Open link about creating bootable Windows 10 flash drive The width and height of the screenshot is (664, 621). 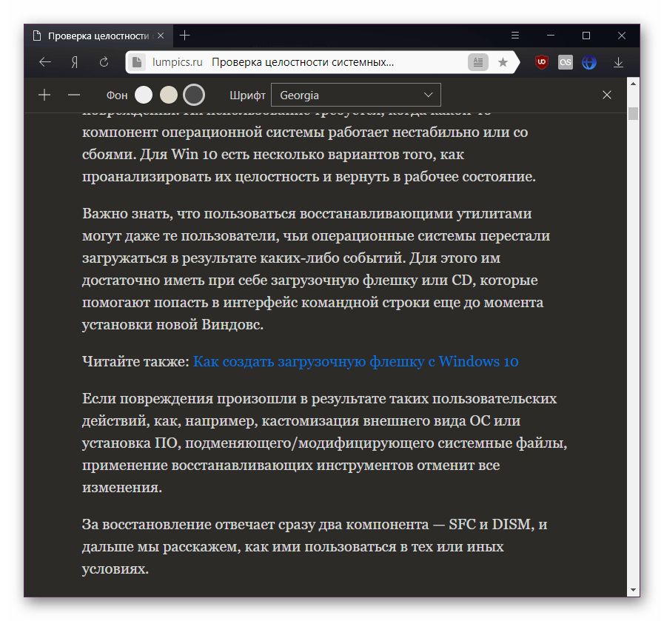pos(355,362)
